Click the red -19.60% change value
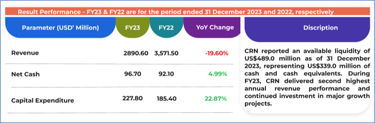Screen dimensions: 375x123 point(217,53)
